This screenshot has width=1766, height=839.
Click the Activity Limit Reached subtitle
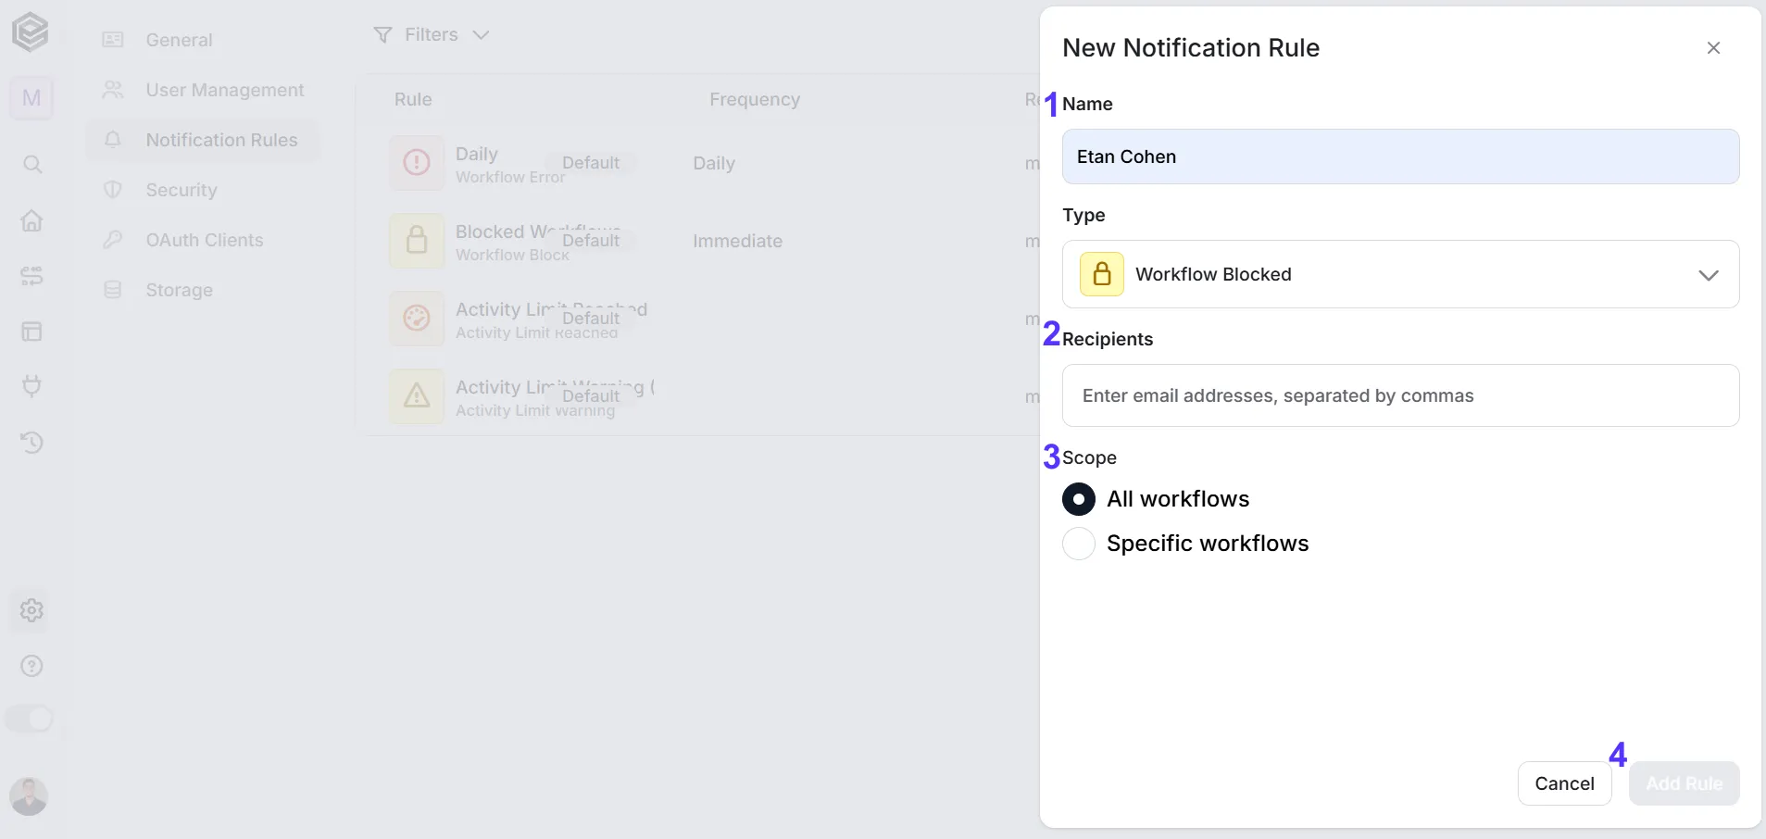click(536, 332)
